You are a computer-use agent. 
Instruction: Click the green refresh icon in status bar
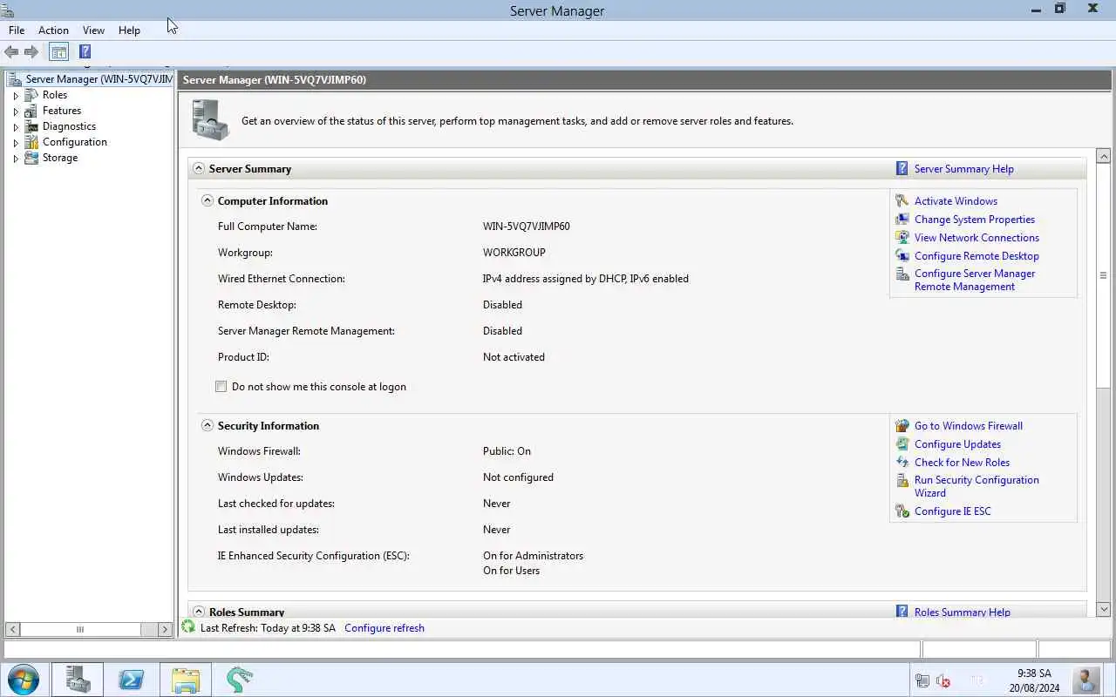tap(188, 627)
